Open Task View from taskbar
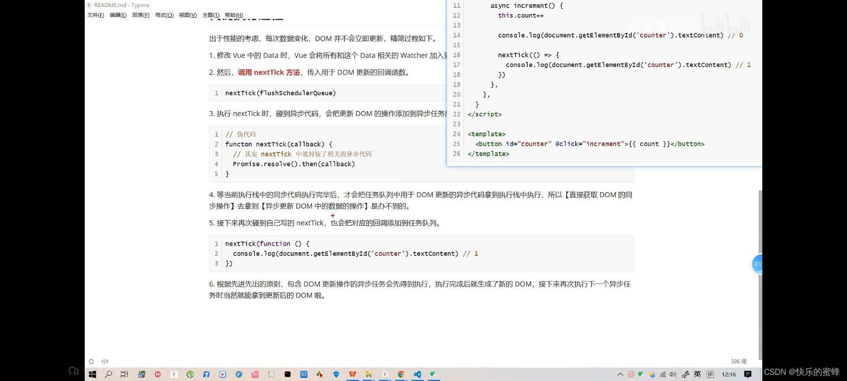This screenshot has height=381, width=847. tap(124, 374)
